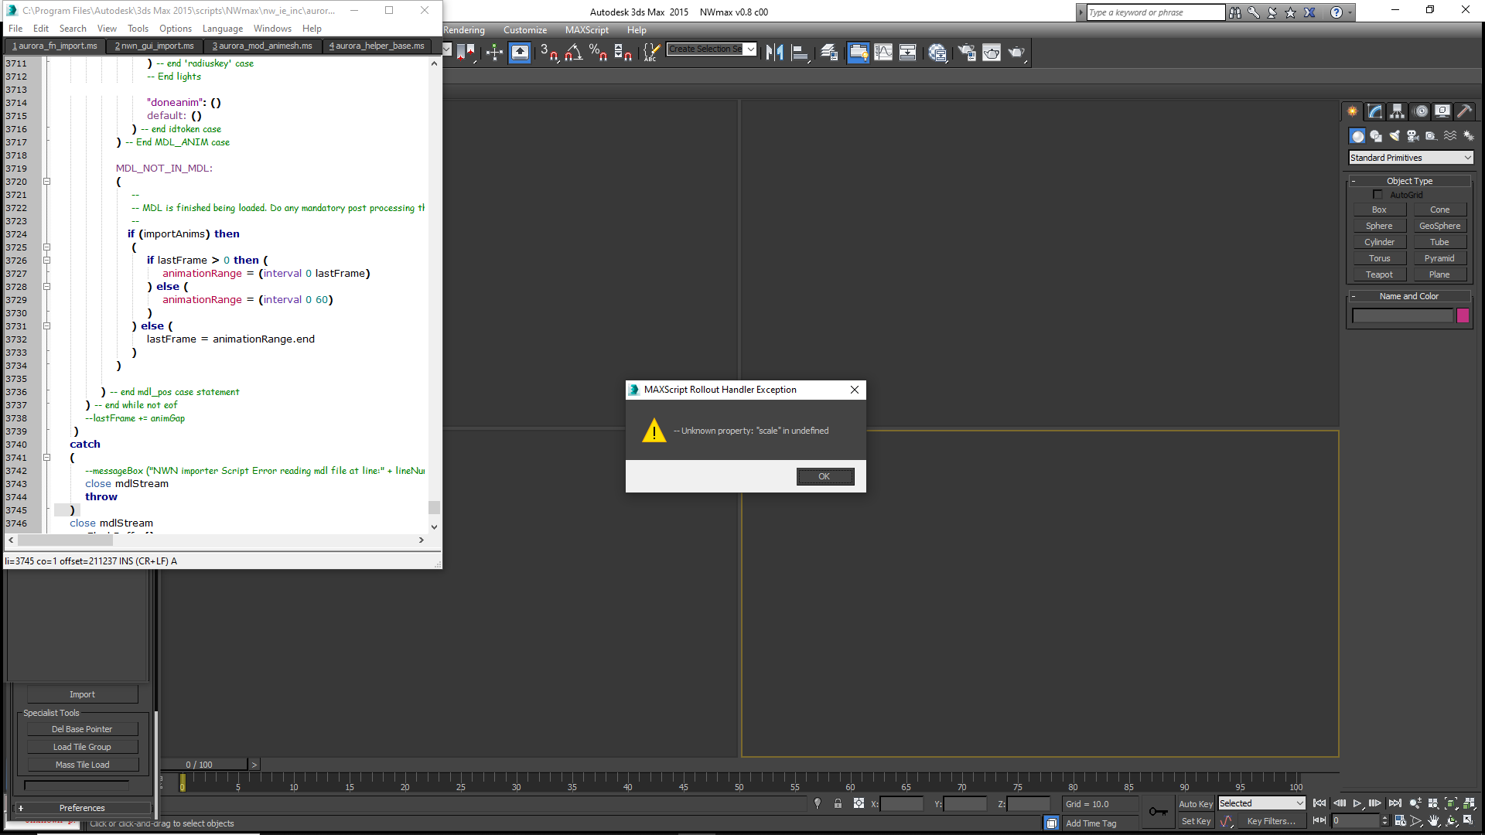This screenshot has height=835, width=1485.
Task: Open the Standard Primitives dropdown
Action: coord(1411,158)
